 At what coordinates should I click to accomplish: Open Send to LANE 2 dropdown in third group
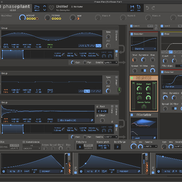[111, 137]
